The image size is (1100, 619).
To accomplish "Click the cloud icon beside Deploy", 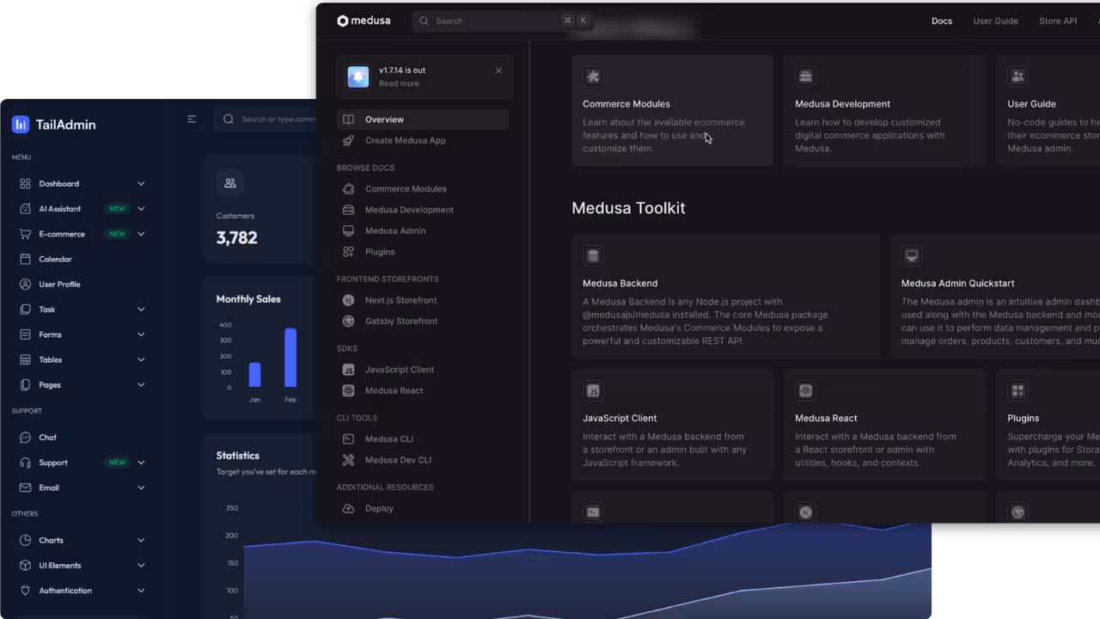I will click(348, 509).
